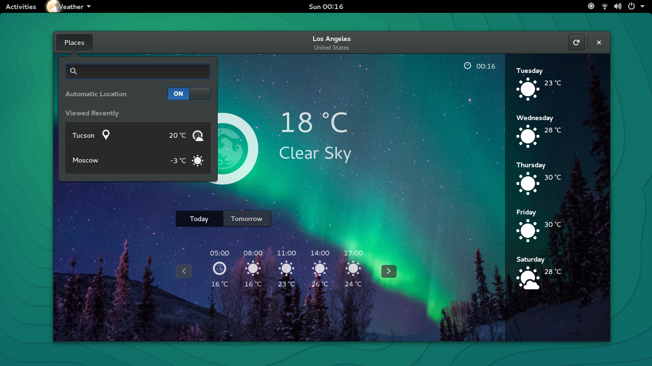Click the night clouds weather icon for Tucson
Image resolution: width=652 pixels, height=366 pixels.
click(198, 135)
